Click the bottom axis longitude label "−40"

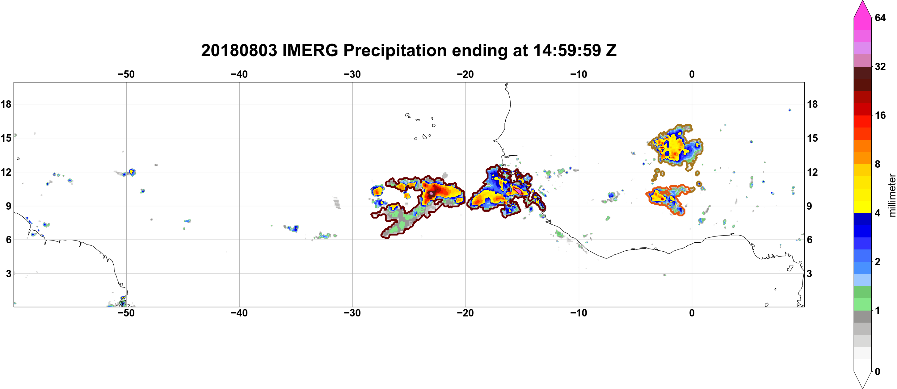239,313
